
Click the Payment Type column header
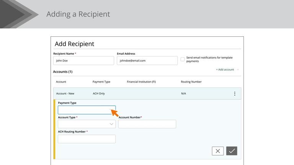pos(101,82)
